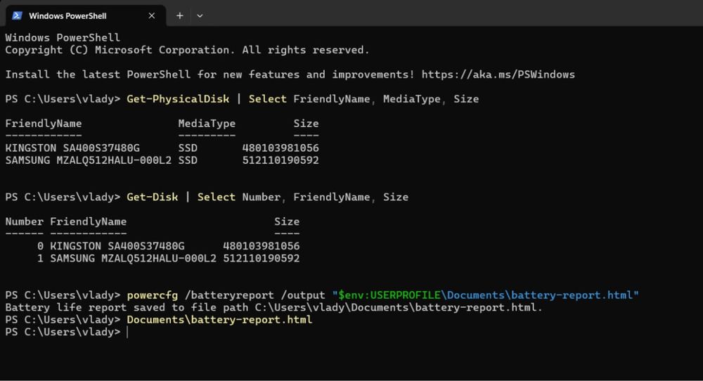
Task: Click the saved battery report file path
Action: click(x=399, y=307)
